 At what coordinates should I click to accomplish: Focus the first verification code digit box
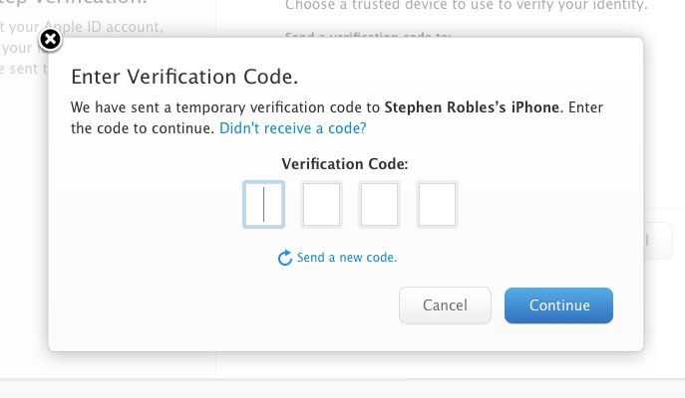pos(264,204)
